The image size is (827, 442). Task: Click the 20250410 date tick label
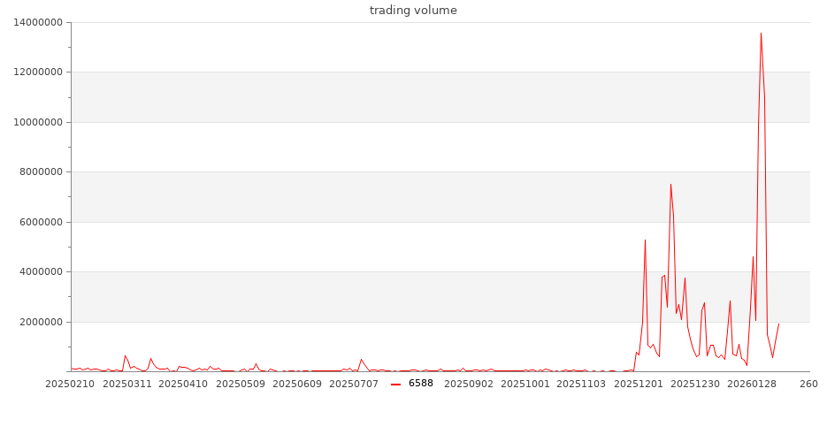pyautogui.click(x=183, y=384)
